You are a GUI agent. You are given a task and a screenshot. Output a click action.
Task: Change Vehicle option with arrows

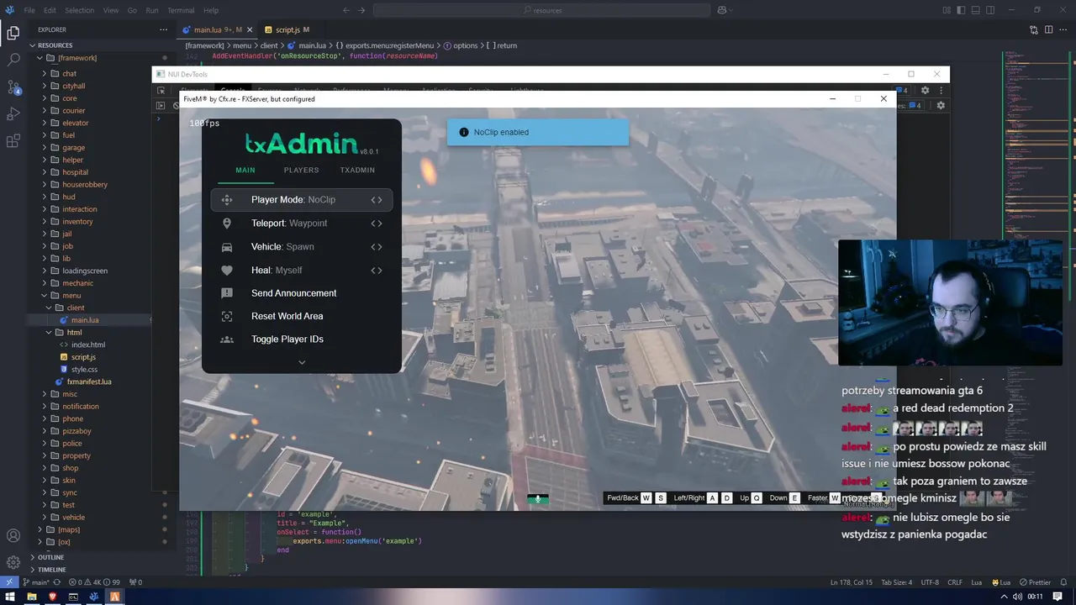(377, 247)
